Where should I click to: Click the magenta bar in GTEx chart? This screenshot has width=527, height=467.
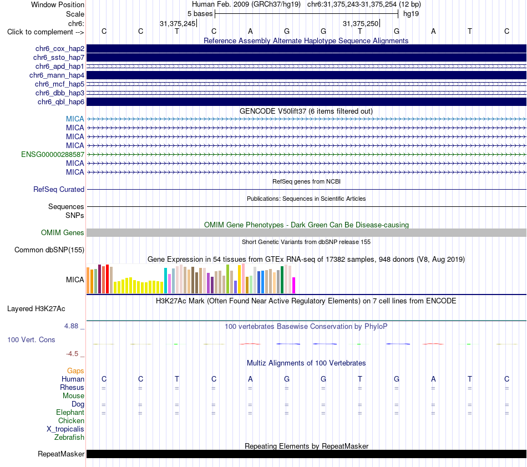(294, 285)
